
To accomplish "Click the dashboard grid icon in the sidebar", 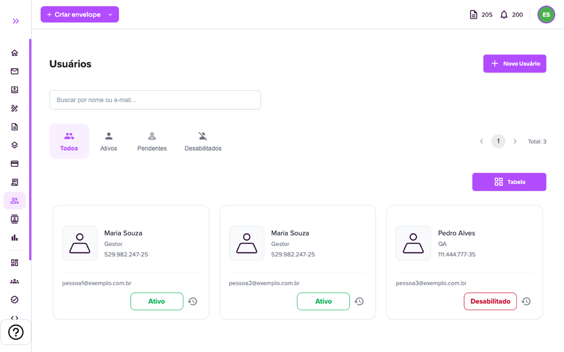I will [14, 263].
